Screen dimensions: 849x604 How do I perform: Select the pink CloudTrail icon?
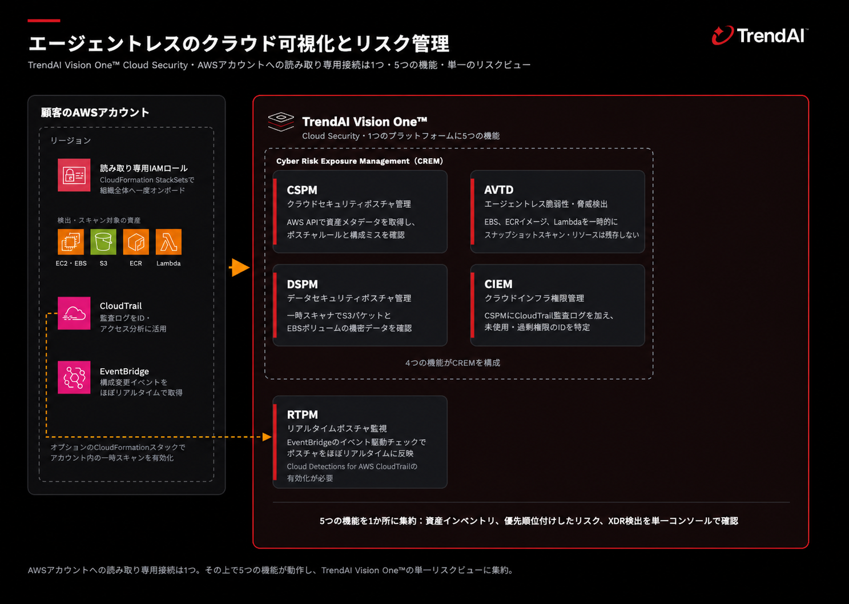[x=74, y=313]
